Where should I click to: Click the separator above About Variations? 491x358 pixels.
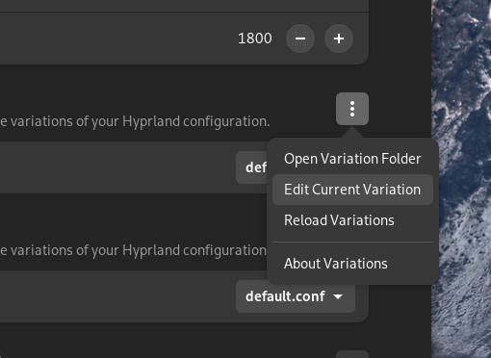coord(352,242)
